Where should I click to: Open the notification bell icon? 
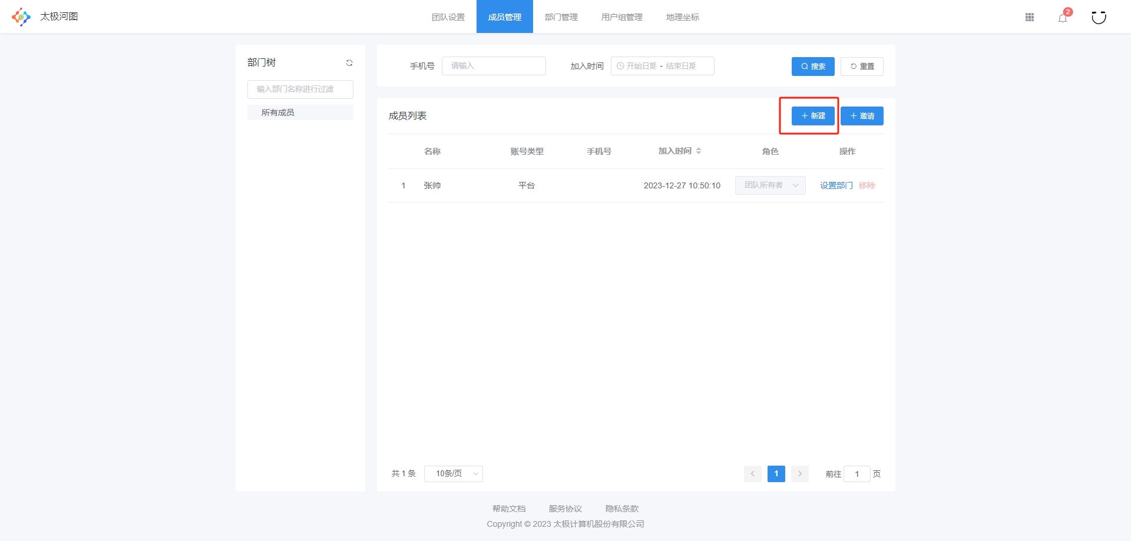(1063, 18)
